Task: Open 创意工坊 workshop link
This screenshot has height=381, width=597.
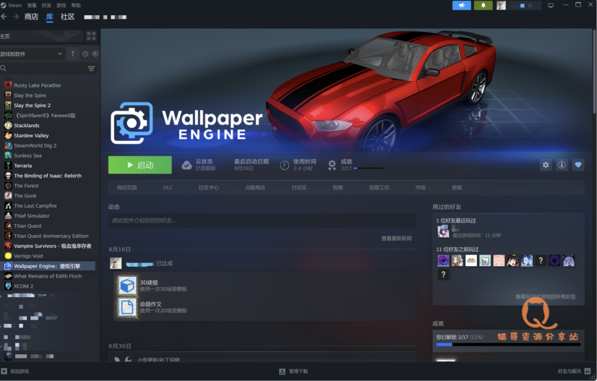Action: (x=379, y=188)
